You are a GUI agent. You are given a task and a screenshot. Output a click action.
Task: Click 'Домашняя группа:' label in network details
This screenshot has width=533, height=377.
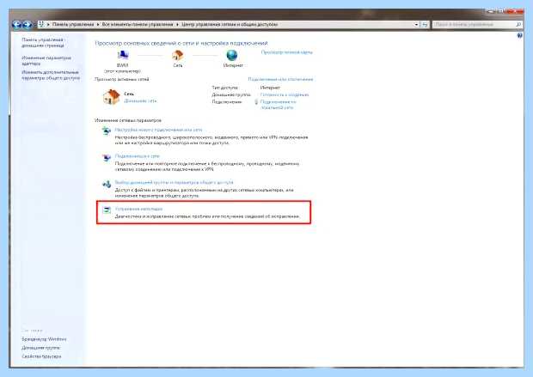pos(231,94)
